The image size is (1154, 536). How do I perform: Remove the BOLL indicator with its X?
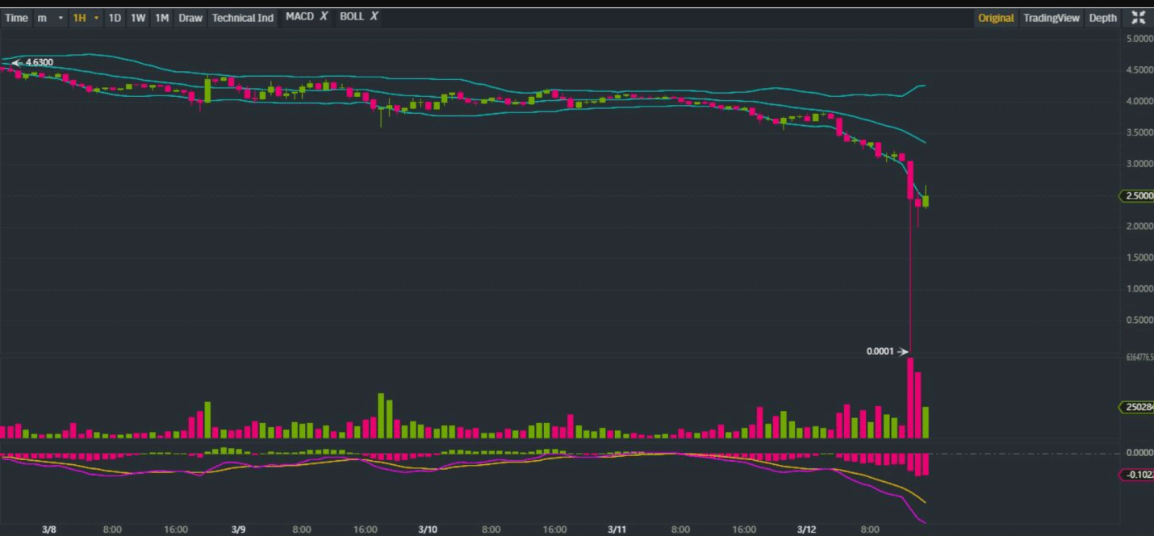tap(374, 16)
